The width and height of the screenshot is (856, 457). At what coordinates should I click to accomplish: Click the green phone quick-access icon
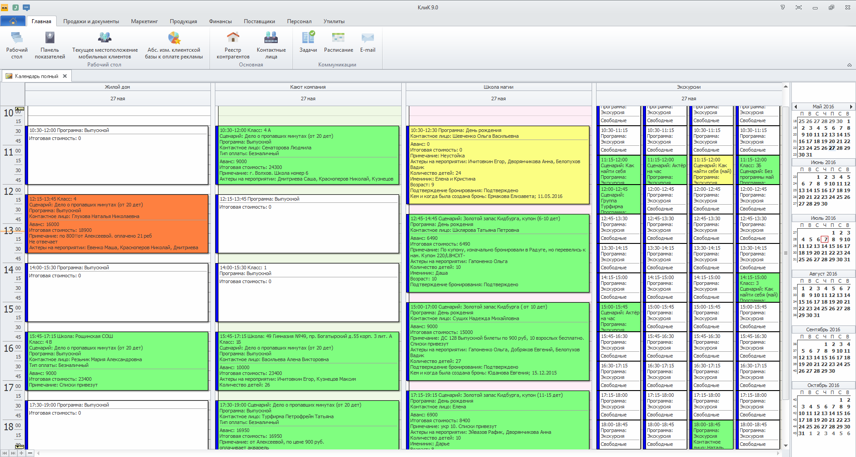pyautogui.click(x=16, y=7)
